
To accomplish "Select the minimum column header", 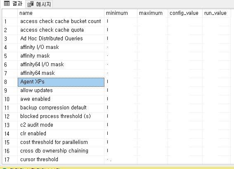I will [x=121, y=13].
